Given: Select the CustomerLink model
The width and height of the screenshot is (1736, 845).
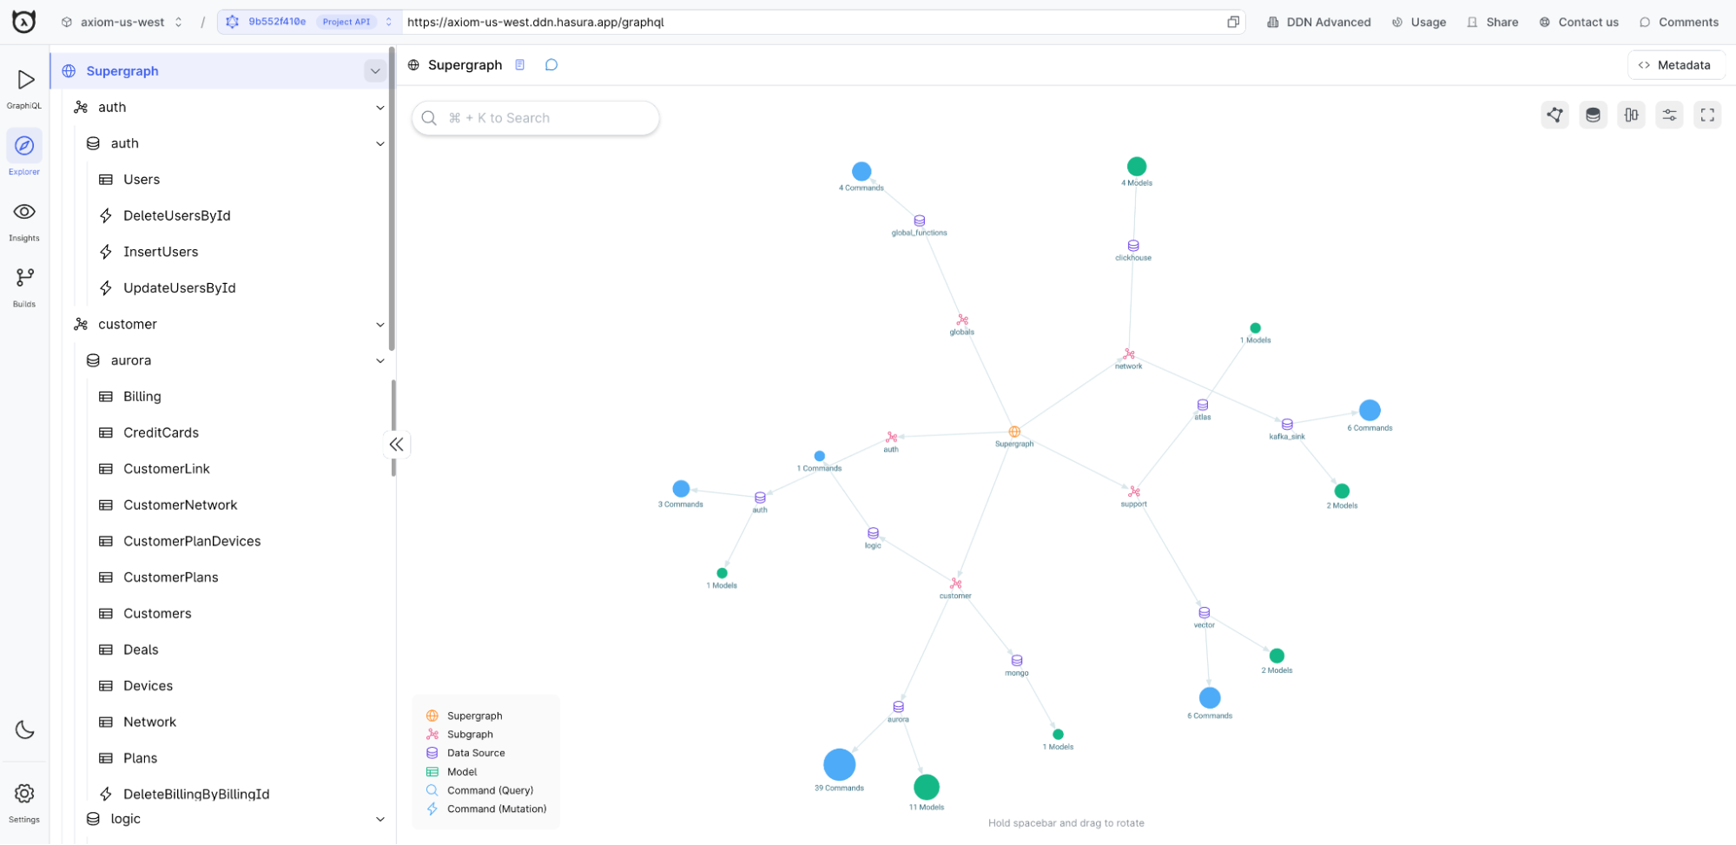Looking at the screenshot, I should [x=167, y=470].
